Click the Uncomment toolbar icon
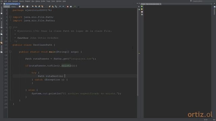 (x=78, y=7)
